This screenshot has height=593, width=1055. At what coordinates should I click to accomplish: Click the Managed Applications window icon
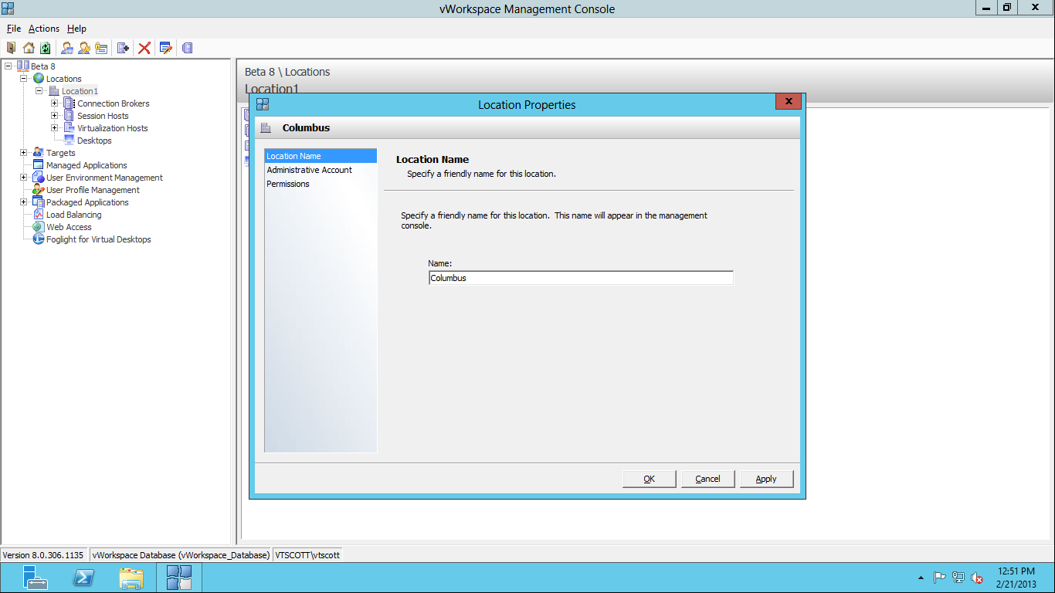[39, 165]
